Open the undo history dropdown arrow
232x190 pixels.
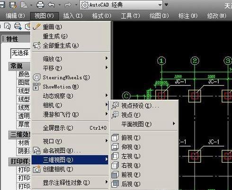[x=59, y=5]
